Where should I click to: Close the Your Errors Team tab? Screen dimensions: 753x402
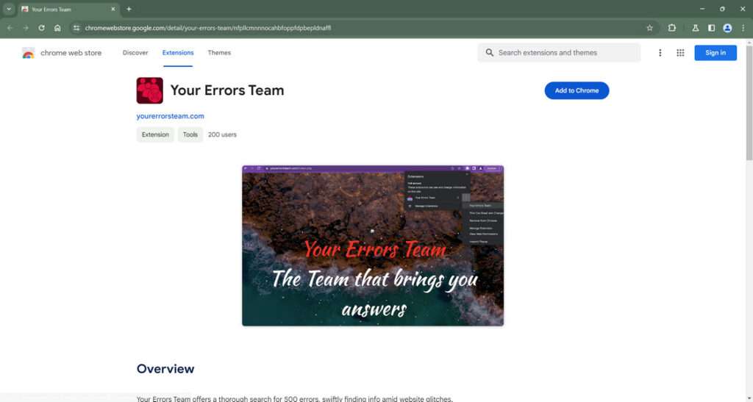point(113,9)
